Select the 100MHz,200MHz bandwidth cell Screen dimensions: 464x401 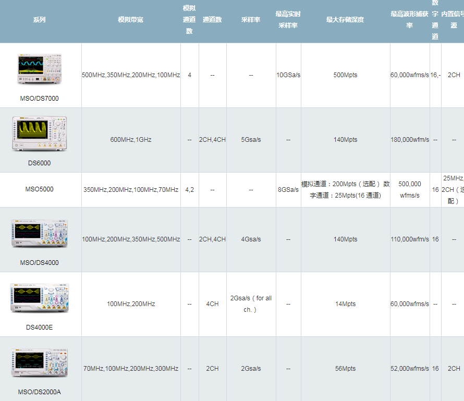point(131,304)
